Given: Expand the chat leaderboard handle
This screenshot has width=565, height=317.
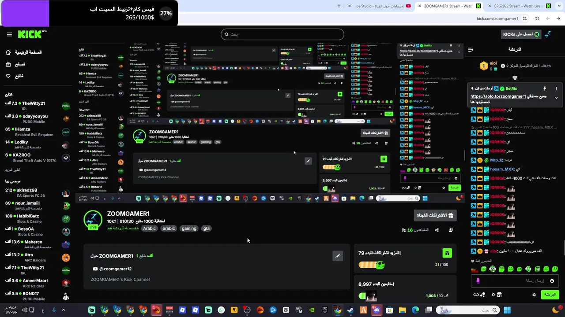Looking at the screenshot, I should point(515,78).
